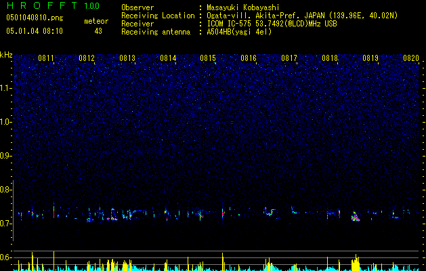Viewport: 426px width, 271px height.
Task: Click the Receiving antenna label
Action: (156, 32)
